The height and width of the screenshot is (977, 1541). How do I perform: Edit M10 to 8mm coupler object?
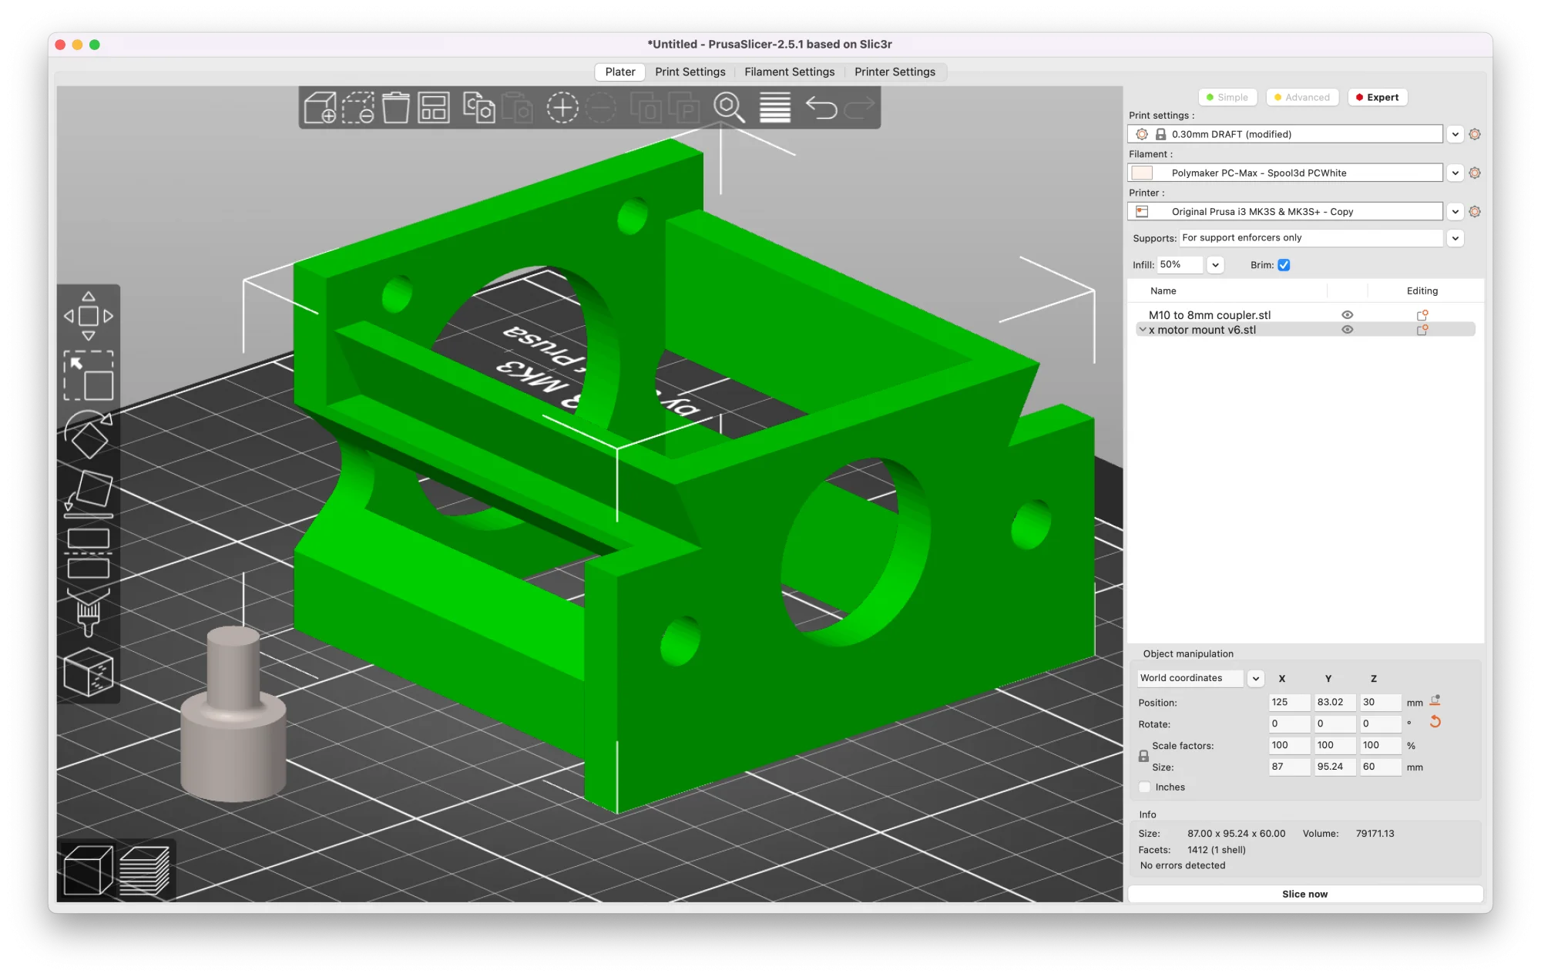click(x=1422, y=315)
